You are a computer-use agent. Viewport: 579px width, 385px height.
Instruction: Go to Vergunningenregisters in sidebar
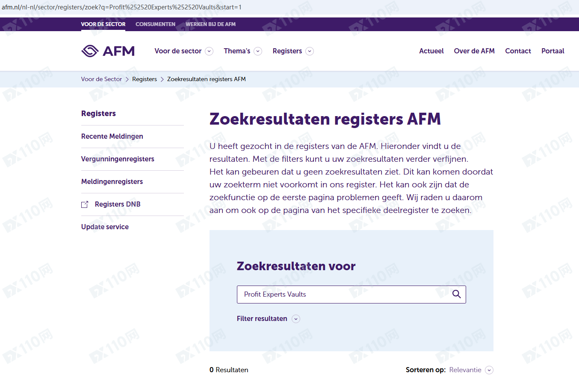pyautogui.click(x=118, y=159)
